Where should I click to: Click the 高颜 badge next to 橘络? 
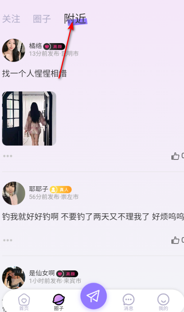click(54, 46)
